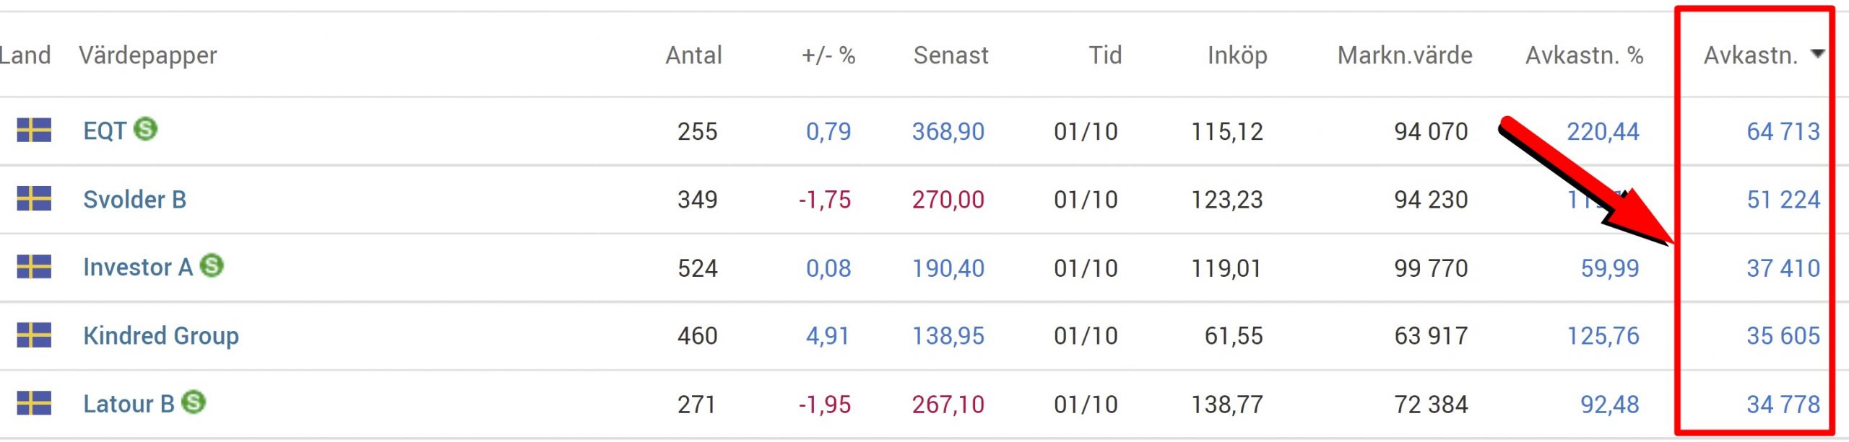Click the green S badge next to EQT
This screenshot has height=442, width=1849.
pos(145,129)
